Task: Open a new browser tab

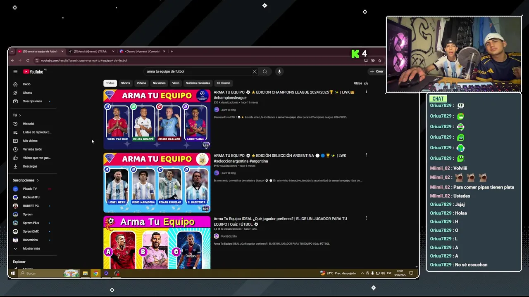Action: click(x=172, y=52)
